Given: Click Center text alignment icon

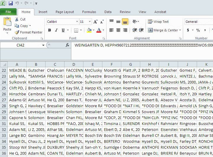Looking at the screenshot, I should pyautogui.click(x=118, y=30).
